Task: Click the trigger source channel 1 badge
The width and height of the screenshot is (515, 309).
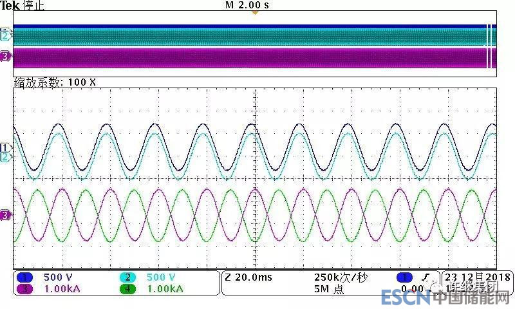Action: click(x=405, y=277)
